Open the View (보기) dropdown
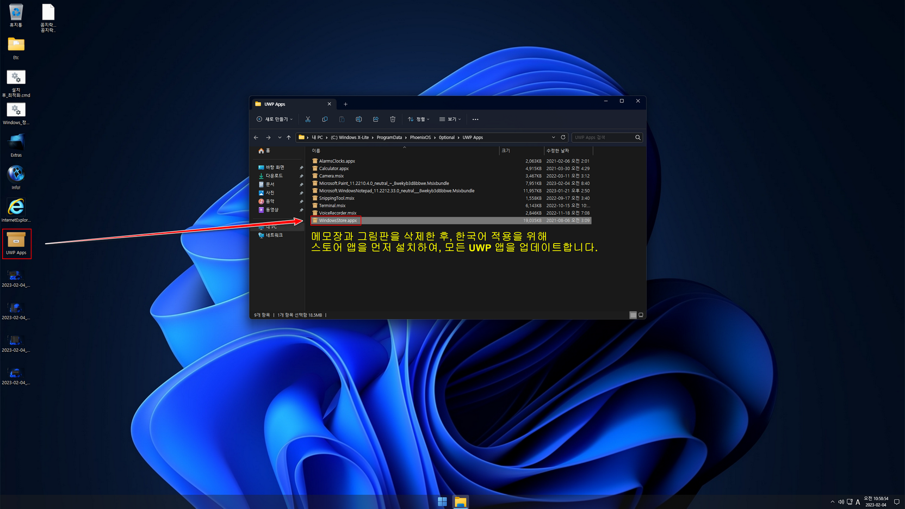Image resolution: width=905 pixels, height=509 pixels. pos(450,119)
